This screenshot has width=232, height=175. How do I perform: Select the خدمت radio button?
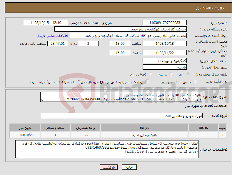(x=171, y=74)
